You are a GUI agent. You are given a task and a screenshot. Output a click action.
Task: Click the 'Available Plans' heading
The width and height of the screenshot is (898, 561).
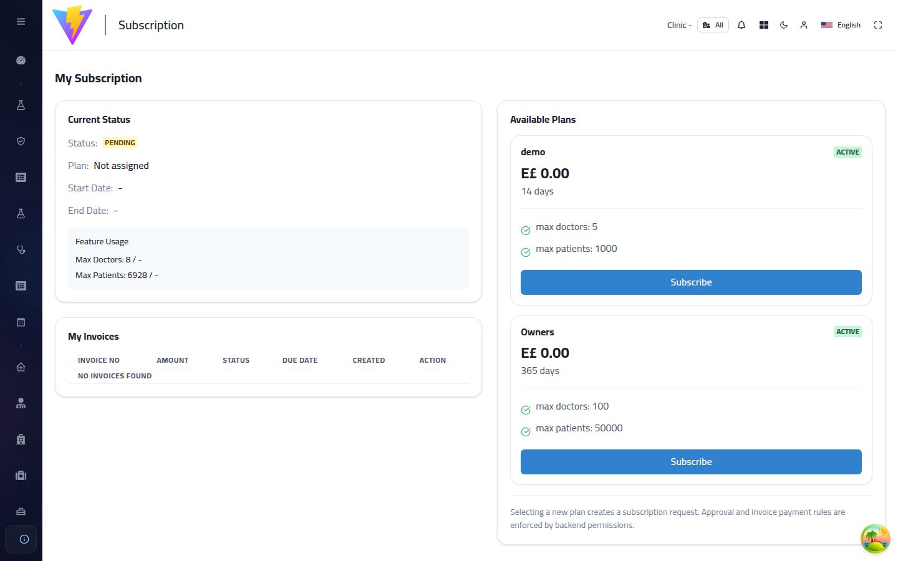coord(543,120)
